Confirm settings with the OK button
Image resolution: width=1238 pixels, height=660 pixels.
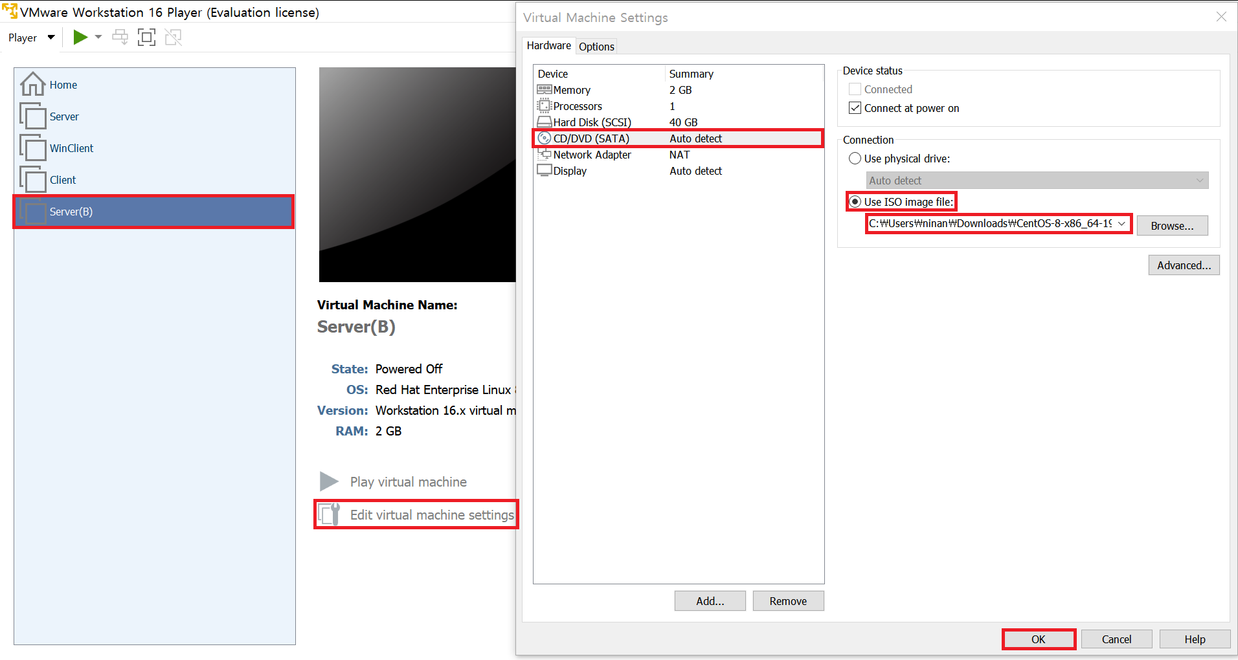(x=1038, y=639)
